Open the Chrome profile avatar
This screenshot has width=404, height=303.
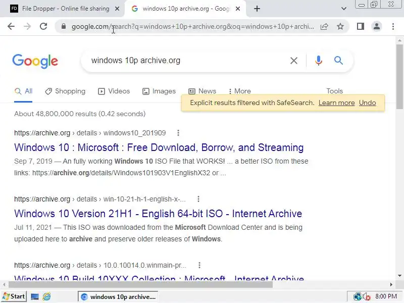pyautogui.click(x=376, y=26)
